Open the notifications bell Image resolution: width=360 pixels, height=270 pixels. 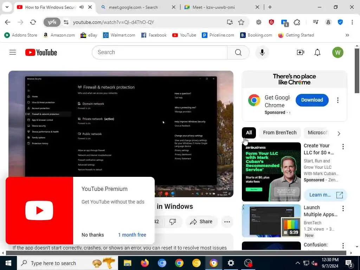pos(317,52)
